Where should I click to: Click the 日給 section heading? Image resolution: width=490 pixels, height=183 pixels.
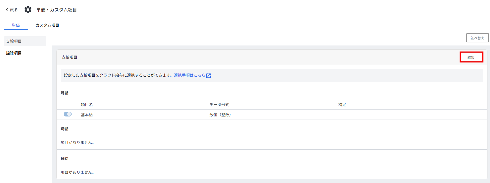tap(65, 159)
